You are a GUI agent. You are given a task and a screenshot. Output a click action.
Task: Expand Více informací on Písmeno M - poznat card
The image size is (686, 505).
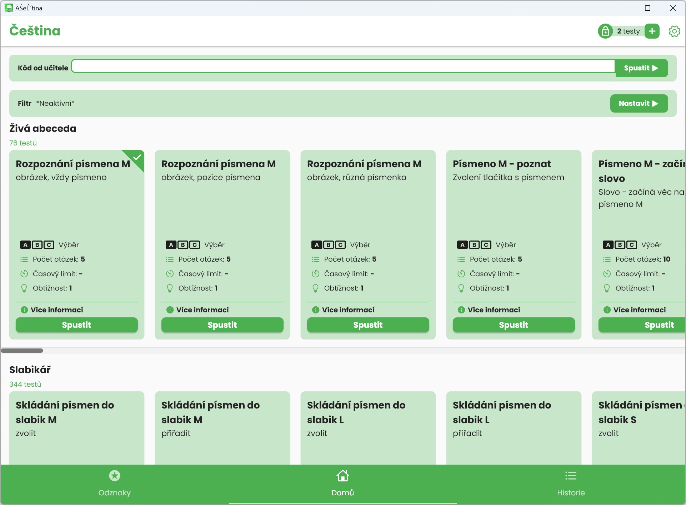tap(494, 310)
